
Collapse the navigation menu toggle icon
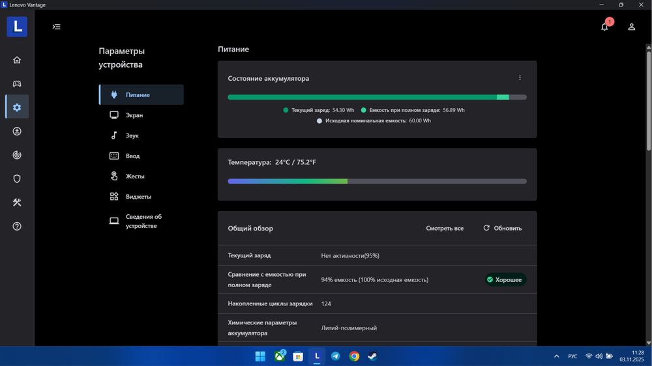pyautogui.click(x=57, y=27)
